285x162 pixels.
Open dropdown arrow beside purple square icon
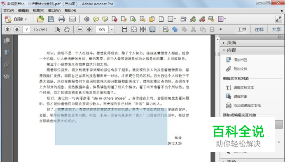(x=225, y=19)
